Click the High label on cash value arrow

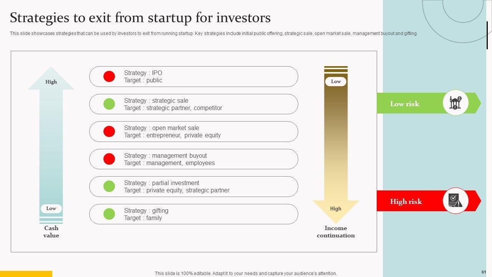click(51, 82)
